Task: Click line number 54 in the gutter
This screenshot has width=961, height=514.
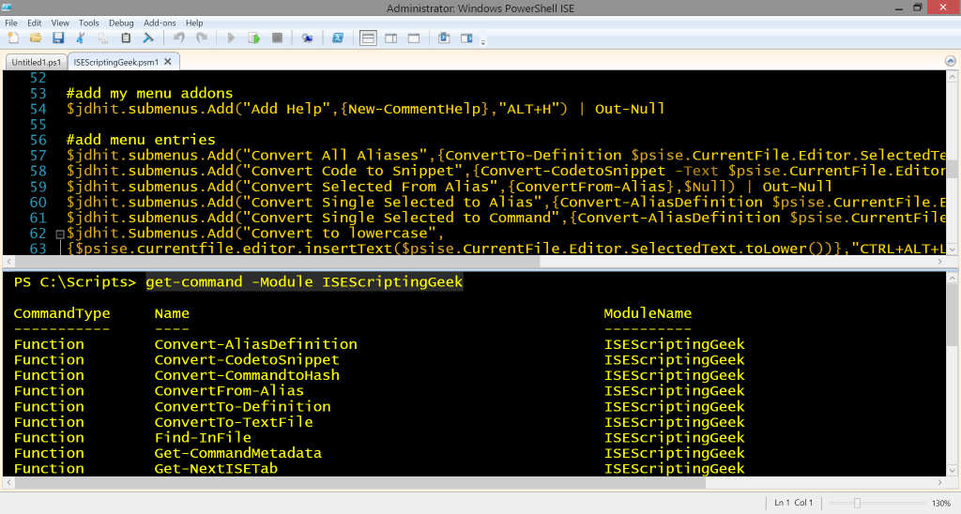Action: [x=38, y=109]
